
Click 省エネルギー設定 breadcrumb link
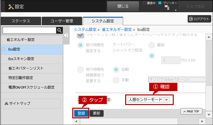[x=117, y=30]
